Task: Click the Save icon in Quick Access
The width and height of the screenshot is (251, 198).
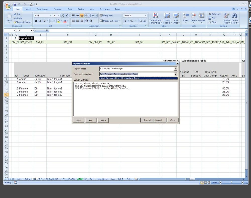Action: [15, 4]
